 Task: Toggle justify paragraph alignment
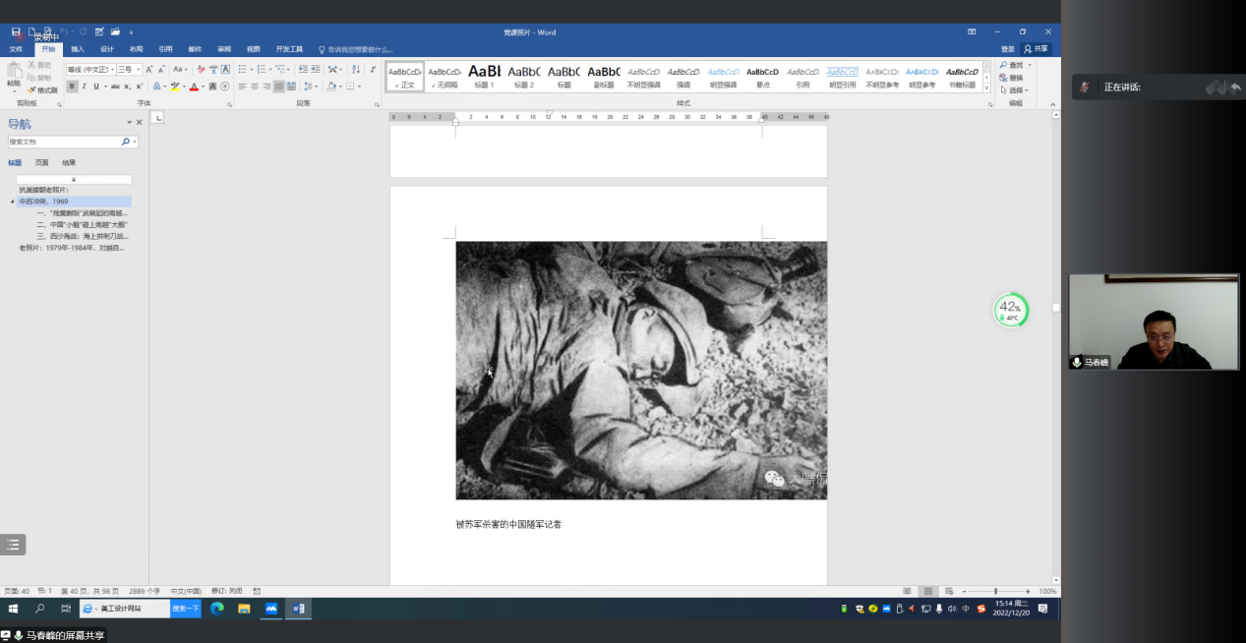[278, 87]
